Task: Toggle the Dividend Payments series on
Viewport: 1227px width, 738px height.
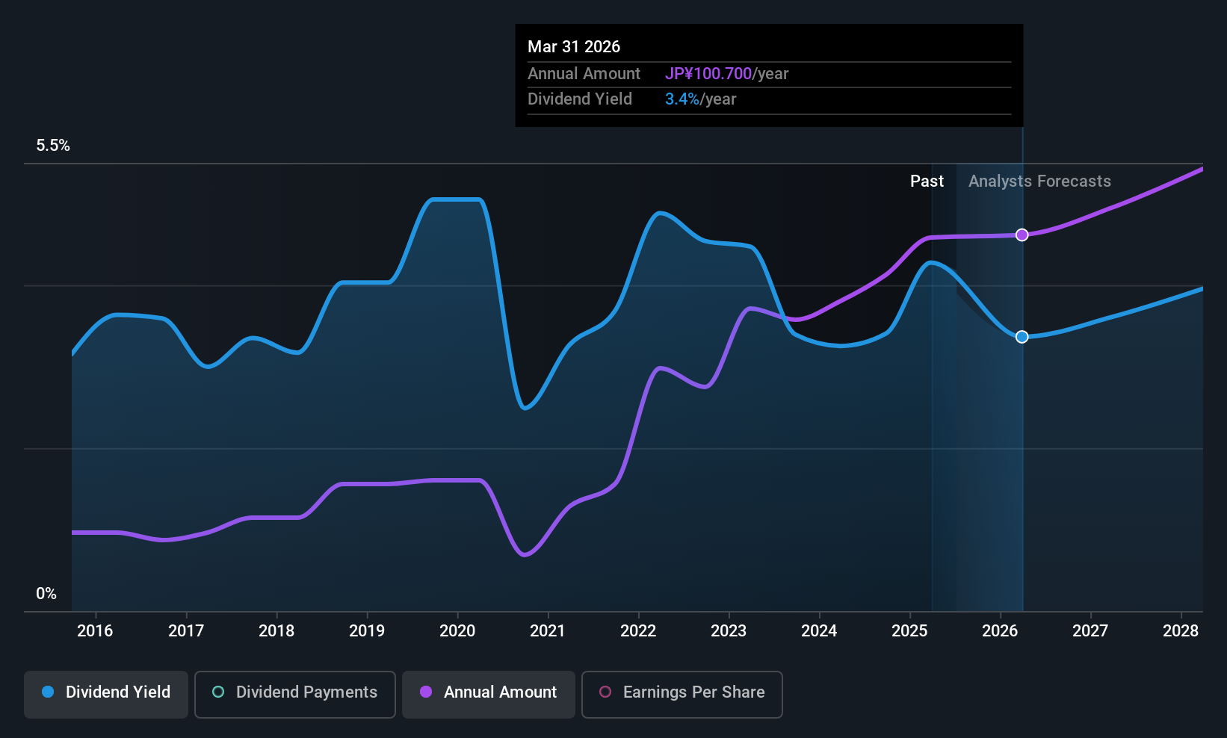Action: click(294, 694)
